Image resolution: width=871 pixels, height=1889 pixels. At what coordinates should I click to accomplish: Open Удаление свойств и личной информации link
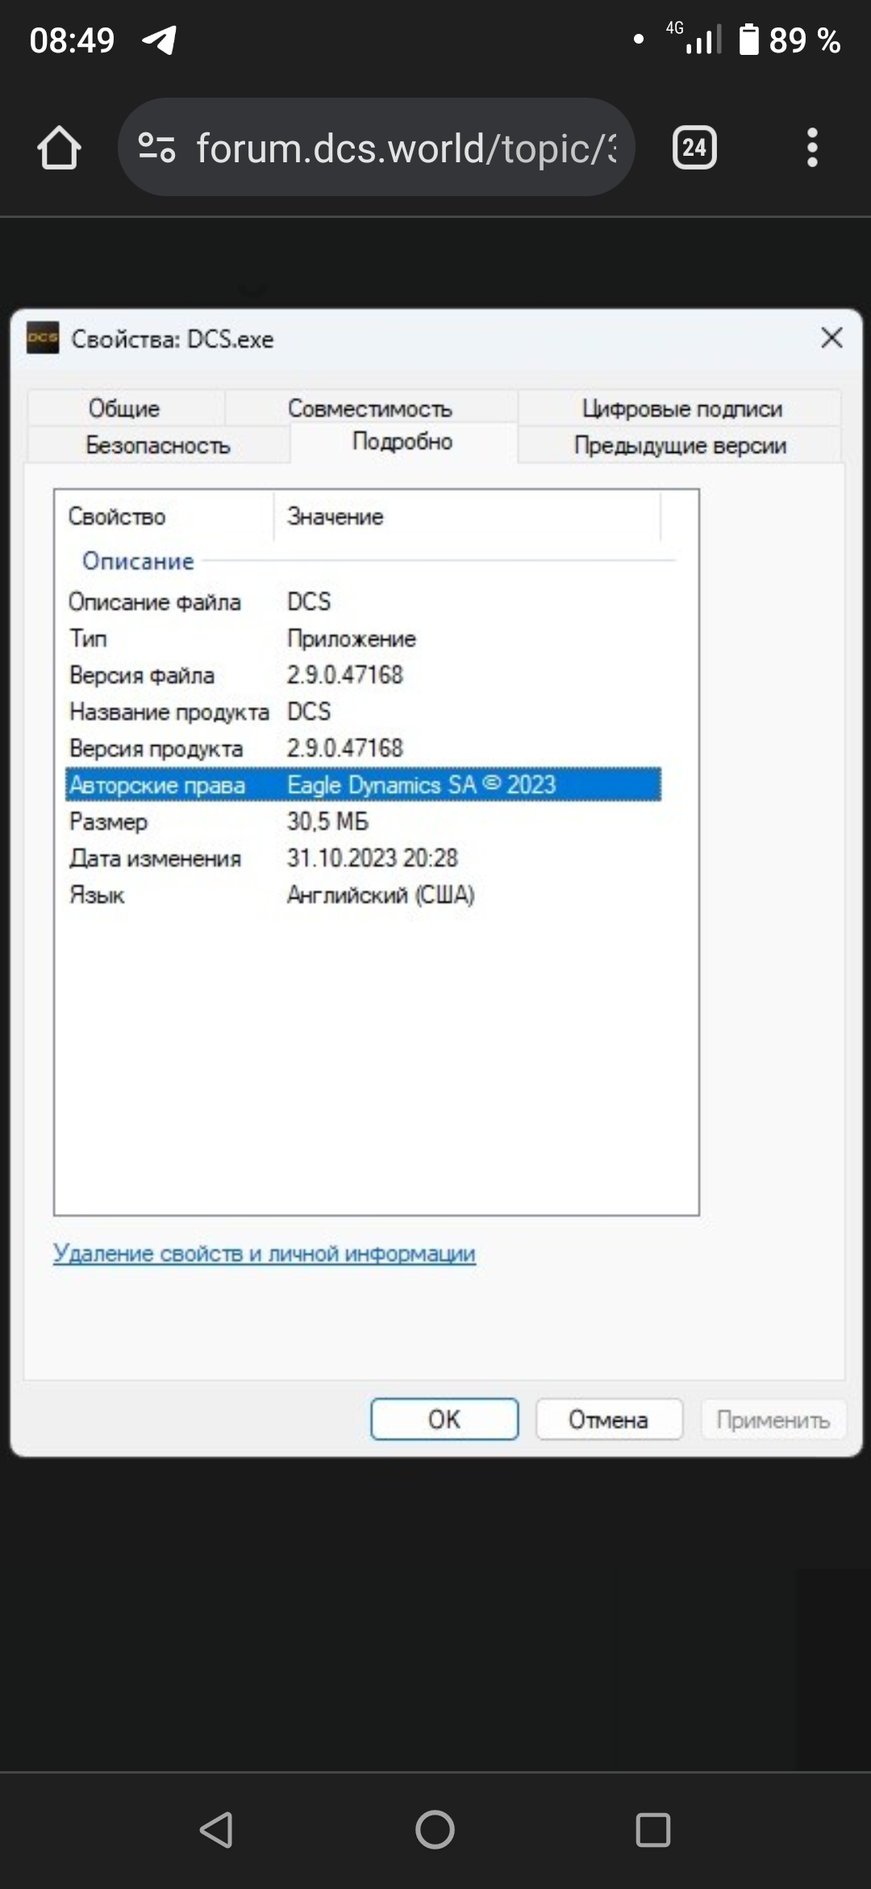tap(265, 1253)
